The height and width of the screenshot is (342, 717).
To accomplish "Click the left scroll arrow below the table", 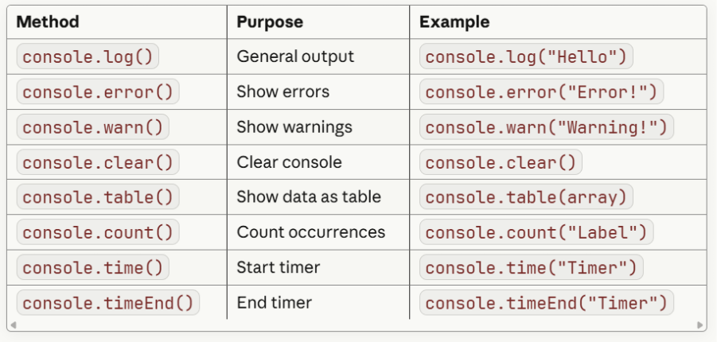I will [x=13, y=325].
